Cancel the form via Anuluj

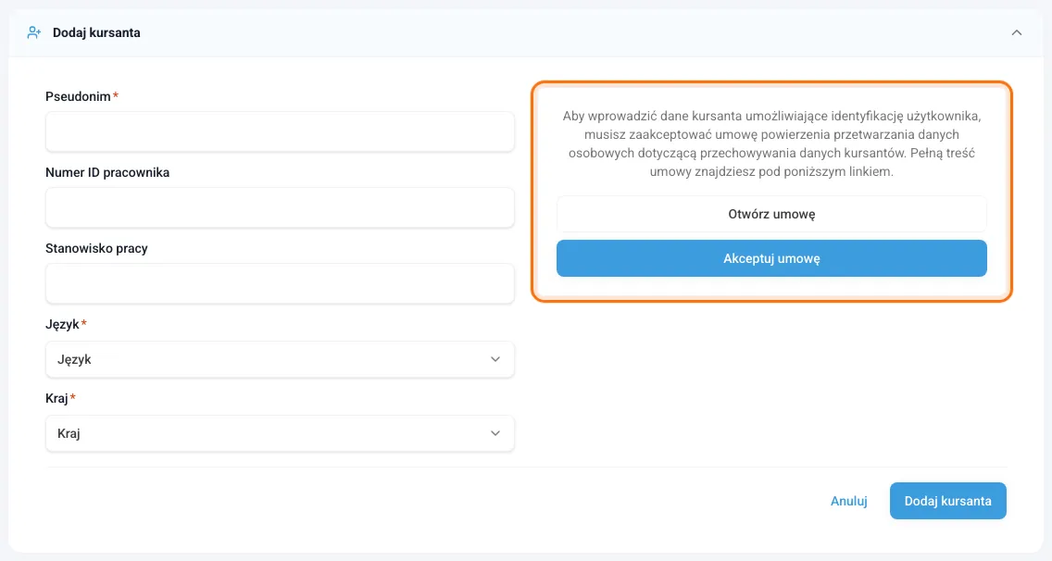click(x=848, y=501)
